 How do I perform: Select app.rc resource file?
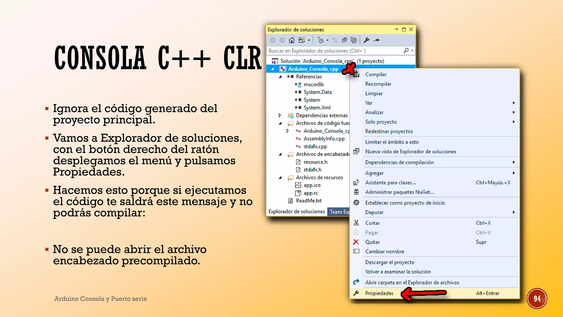[311, 193]
